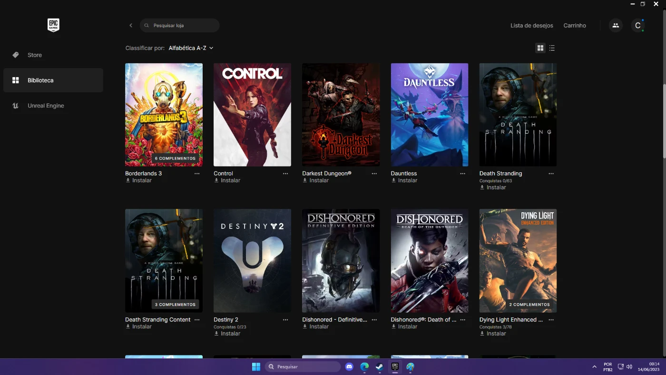Click Epic Games taskbar icon
666x375 pixels.
tap(395, 366)
